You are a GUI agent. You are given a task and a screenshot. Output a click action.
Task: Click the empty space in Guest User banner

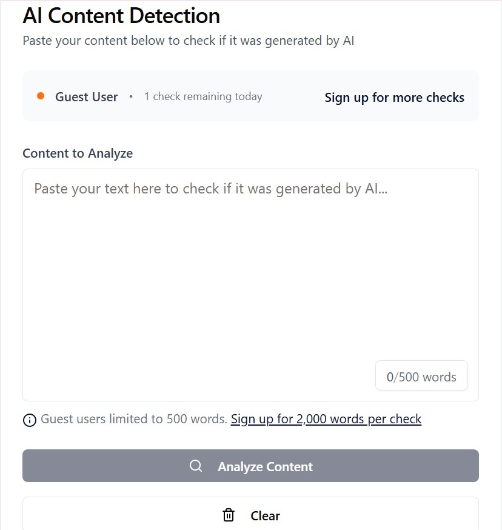pos(294,97)
